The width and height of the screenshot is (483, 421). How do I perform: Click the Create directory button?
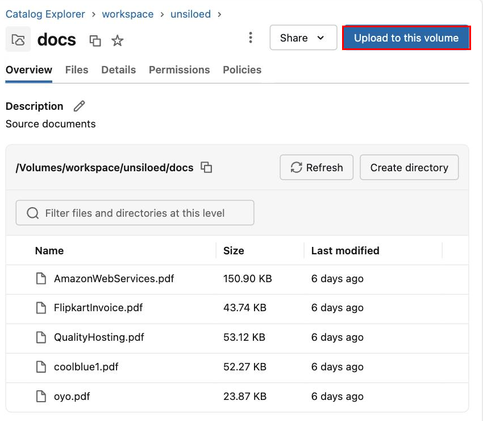[409, 167]
